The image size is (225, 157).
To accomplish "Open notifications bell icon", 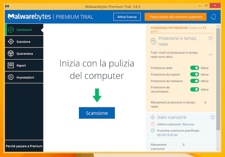I will pyautogui.click(x=213, y=17).
